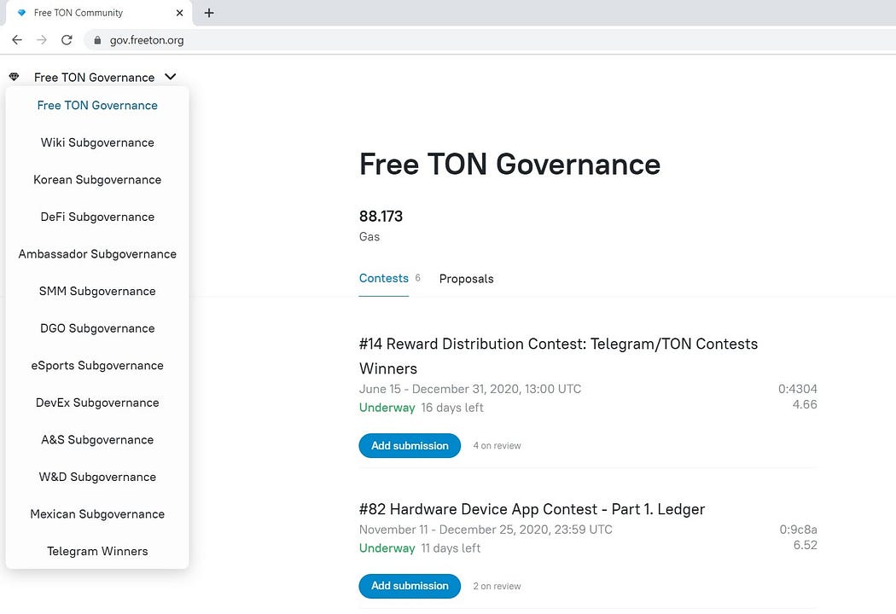Reload the page with the refresh icon

(67, 40)
